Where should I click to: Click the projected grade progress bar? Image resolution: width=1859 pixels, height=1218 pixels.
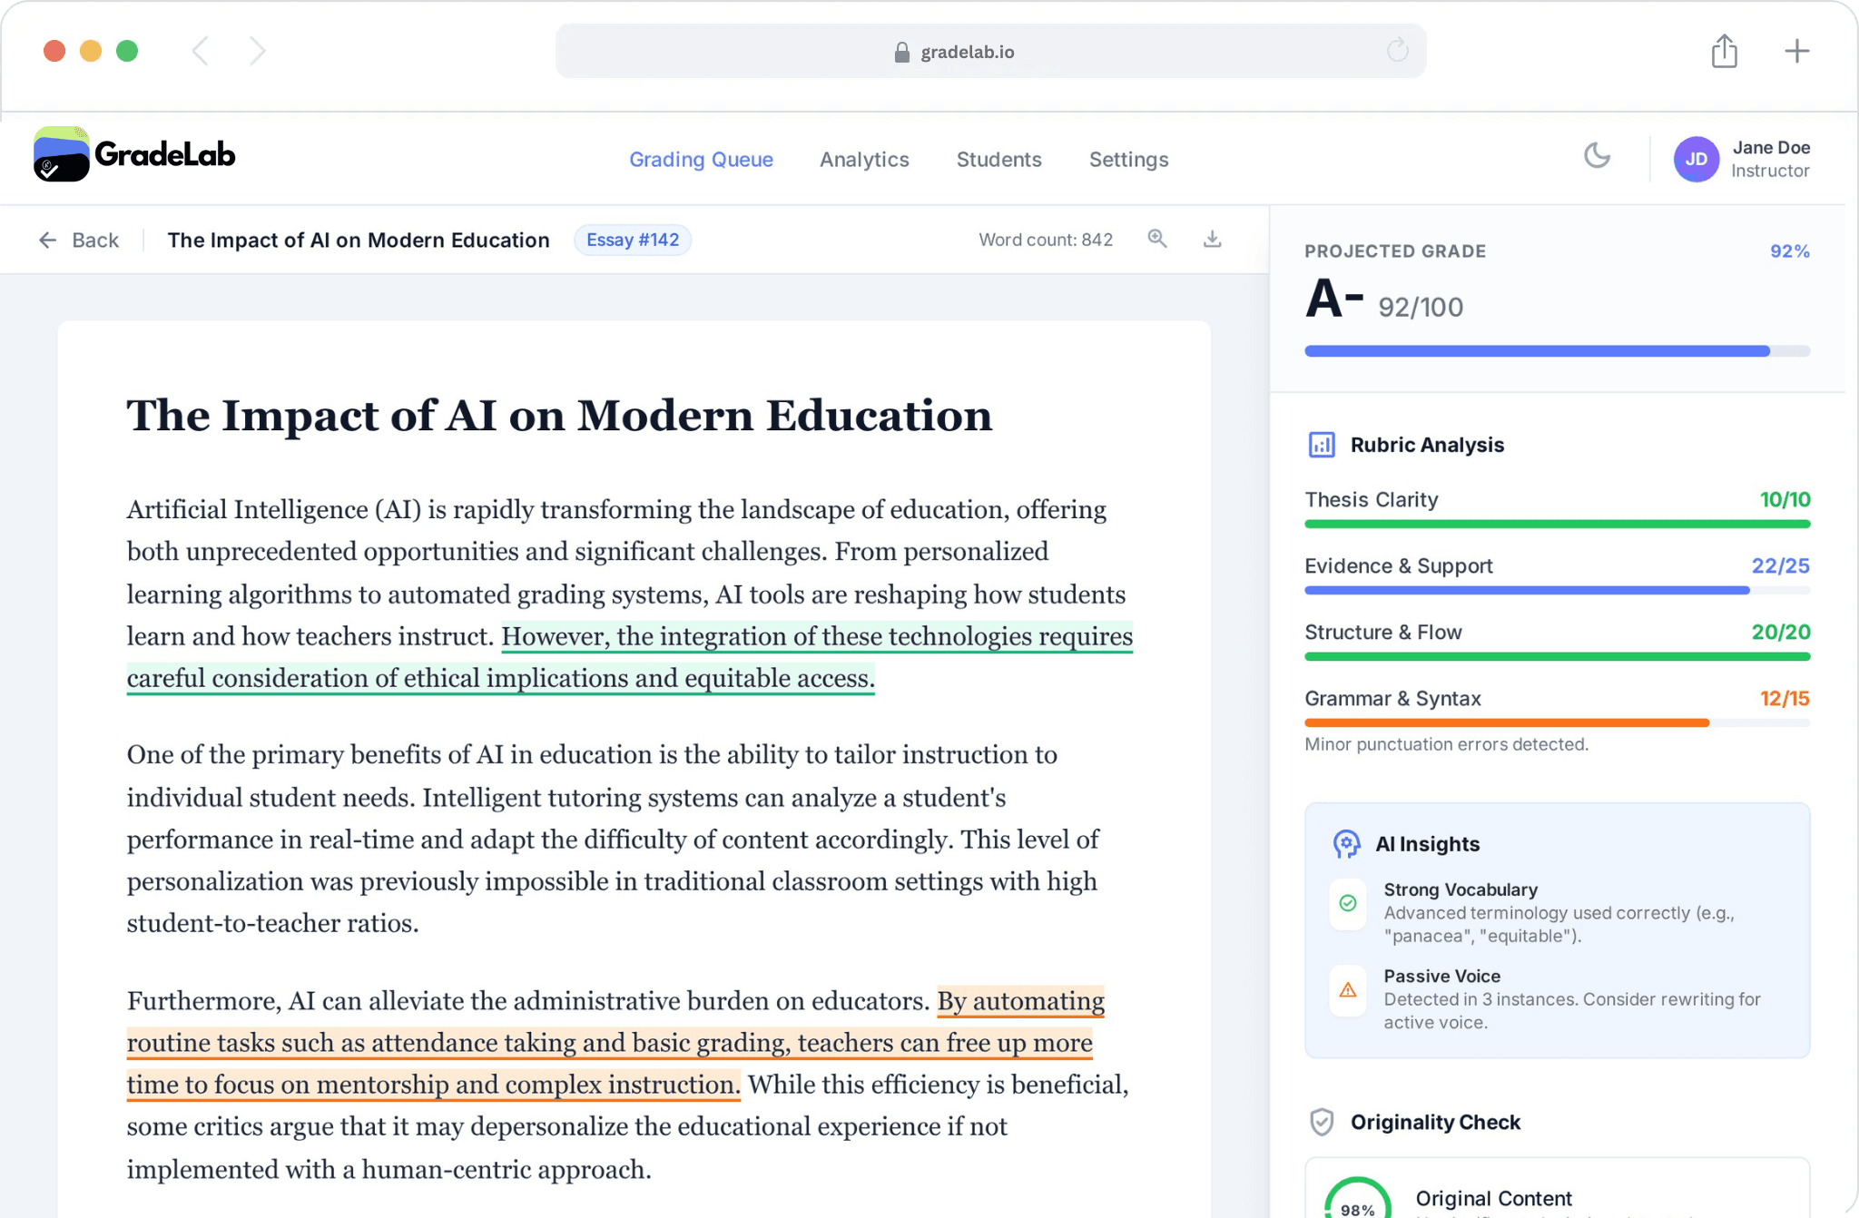[1557, 351]
